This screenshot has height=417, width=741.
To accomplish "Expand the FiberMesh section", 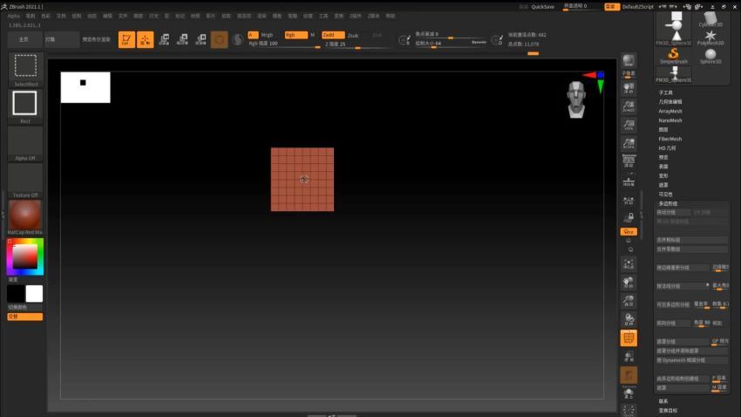I will pos(670,139).
